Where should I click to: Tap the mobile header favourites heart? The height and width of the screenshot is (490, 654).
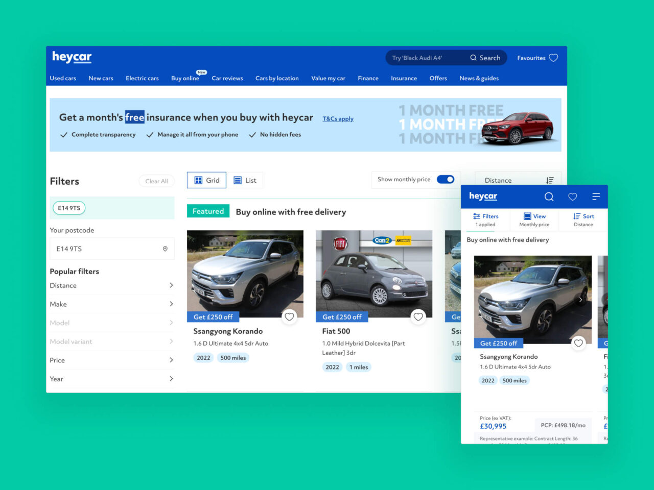point(572,197)
